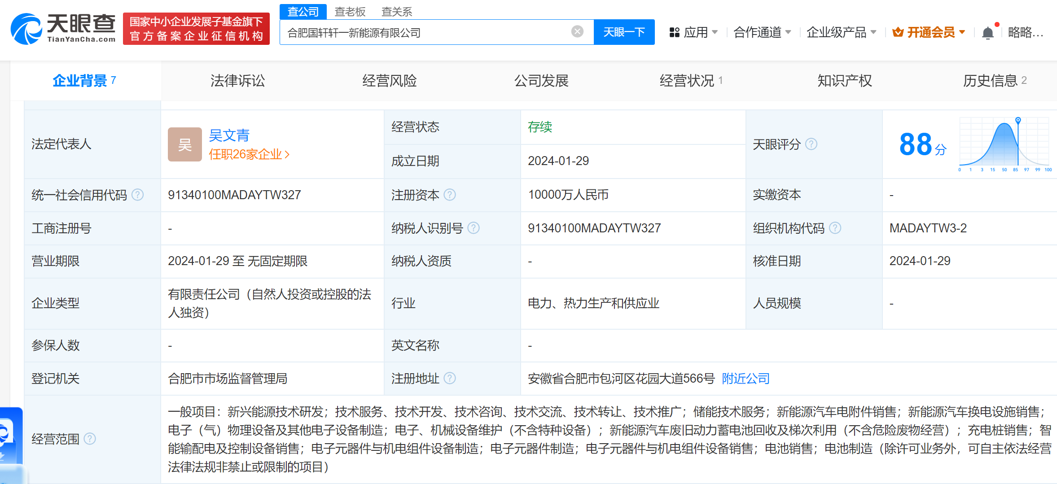Click the 2024-01-29 至 无固定期限 value

point(238,261)
